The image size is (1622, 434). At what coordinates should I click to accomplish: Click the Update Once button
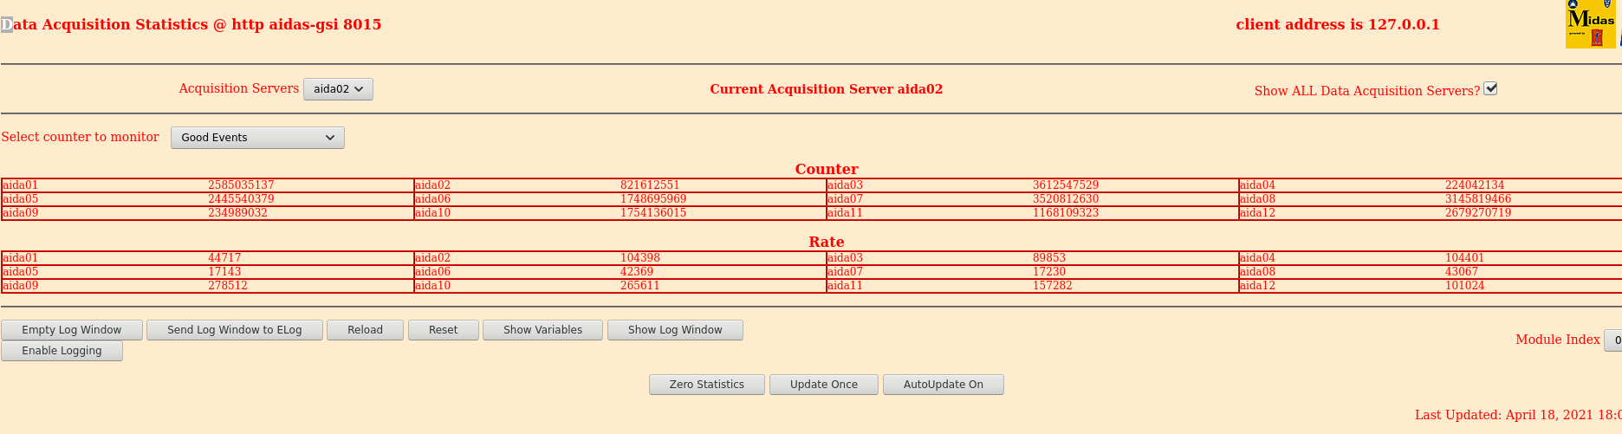click(824, 385)
